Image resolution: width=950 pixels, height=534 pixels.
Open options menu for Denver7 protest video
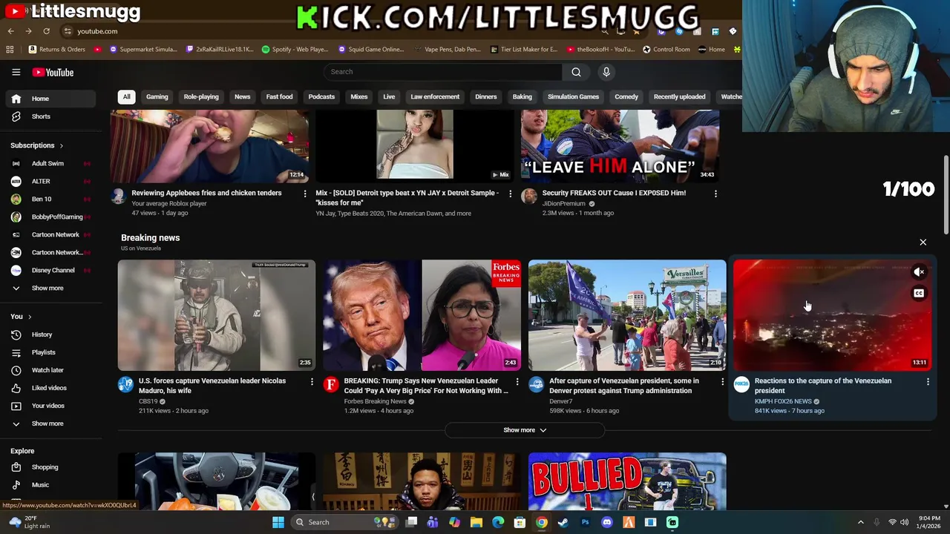[722, 381]
